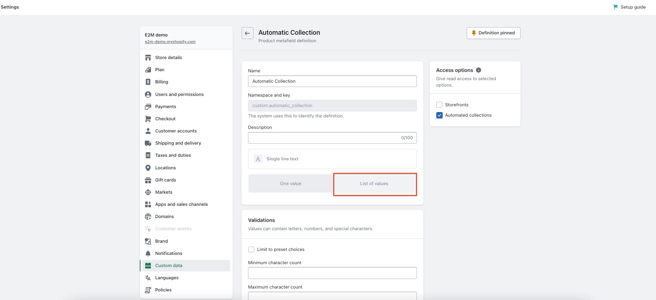
Task: Go back using the left arrow button
Action: tap(247, 33)
